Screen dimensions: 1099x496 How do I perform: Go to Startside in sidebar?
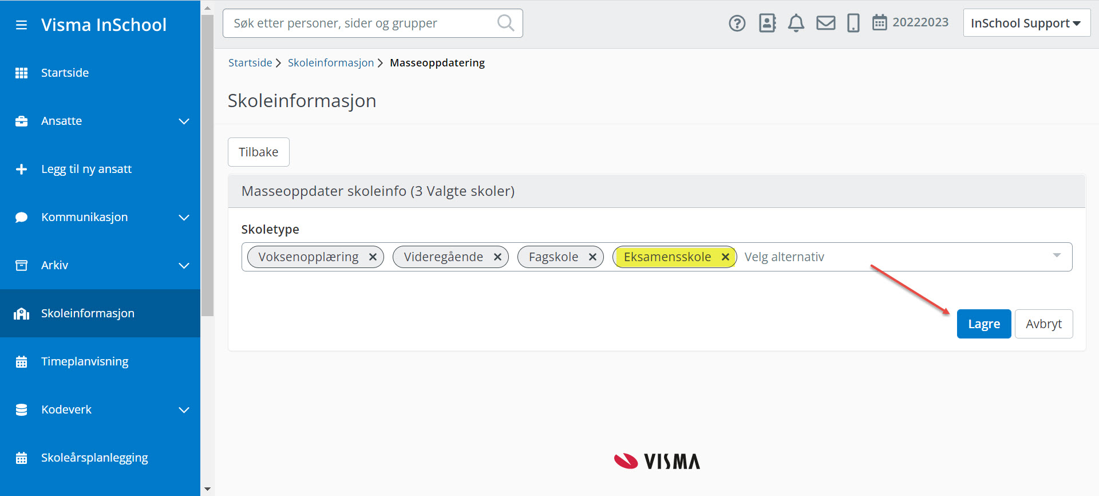(x=100, y=73)
